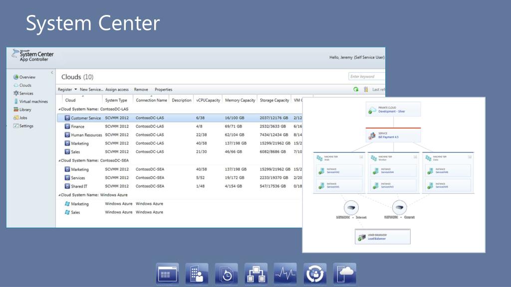The width and height of the screenshot is (511, 287).
Task: Open Settings in the sidebar
Action: [x=23, y=126]
